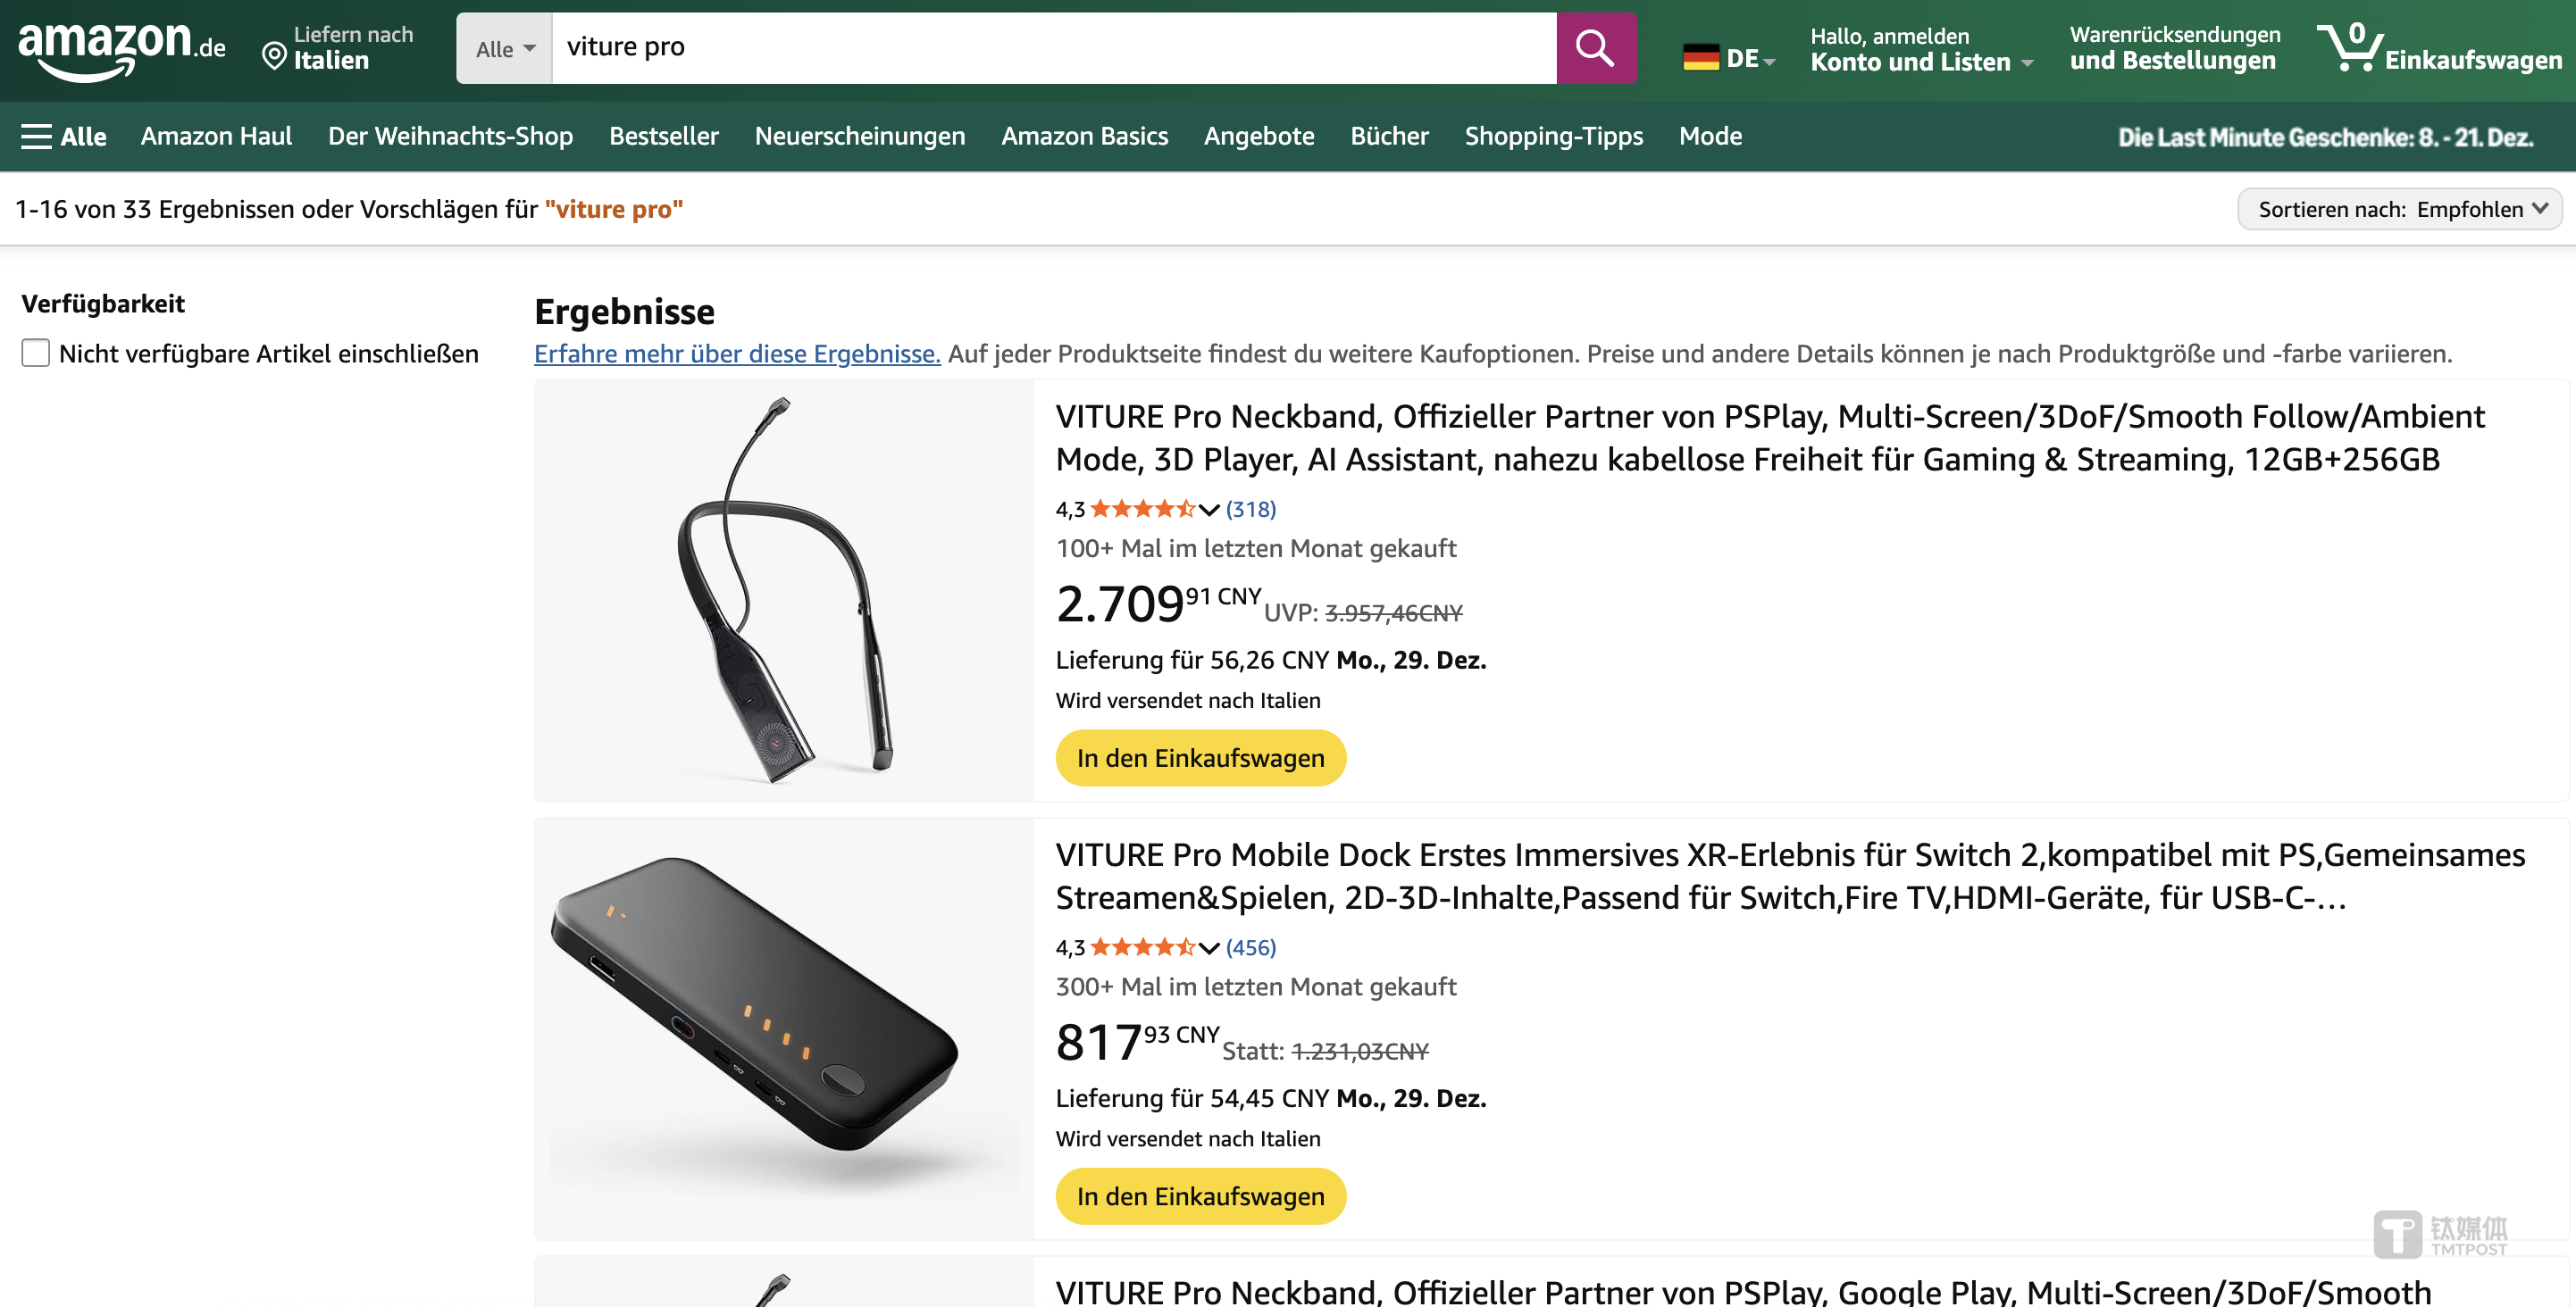Click the delivery location pin icon
Image resolution: width=2576 pixels, height=1307 pixels.
[x=273, y=56]
